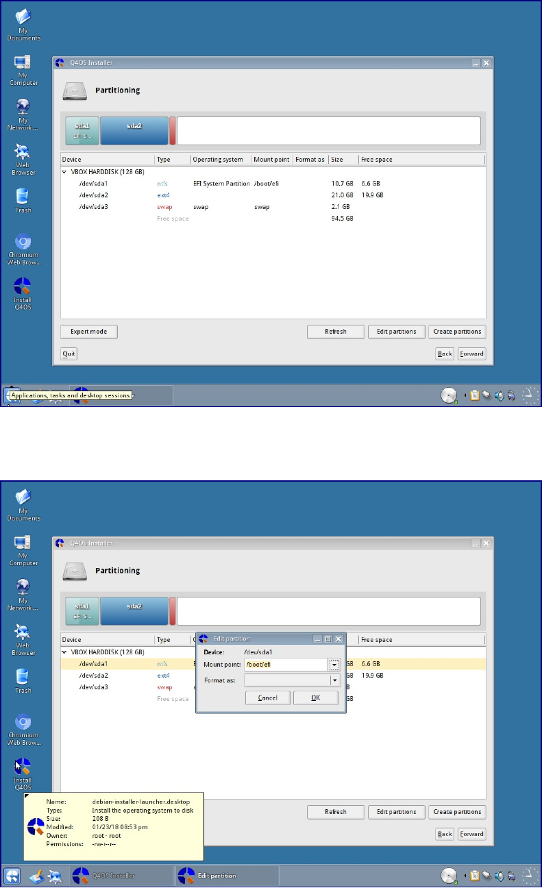Image resolution: width=542 pixels, height=888 pixels.
Task: Open Trash icon in lower desktop
Action: pos(23,679)
